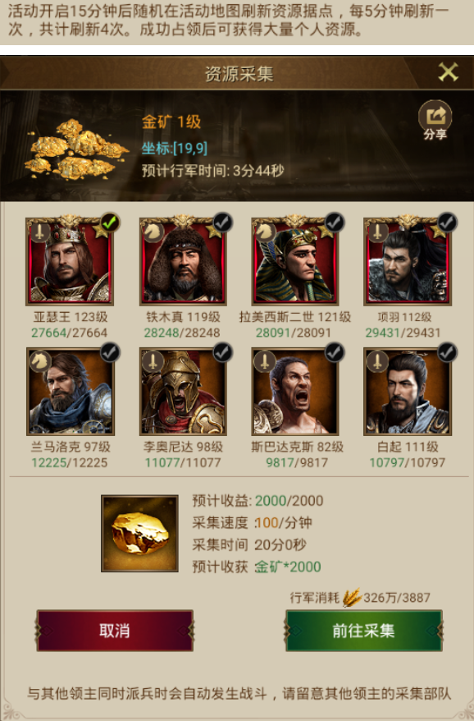This screenshot has width=474, height=721.
Task: Enable the checkmark on 项羽
Action: (448, 223)
